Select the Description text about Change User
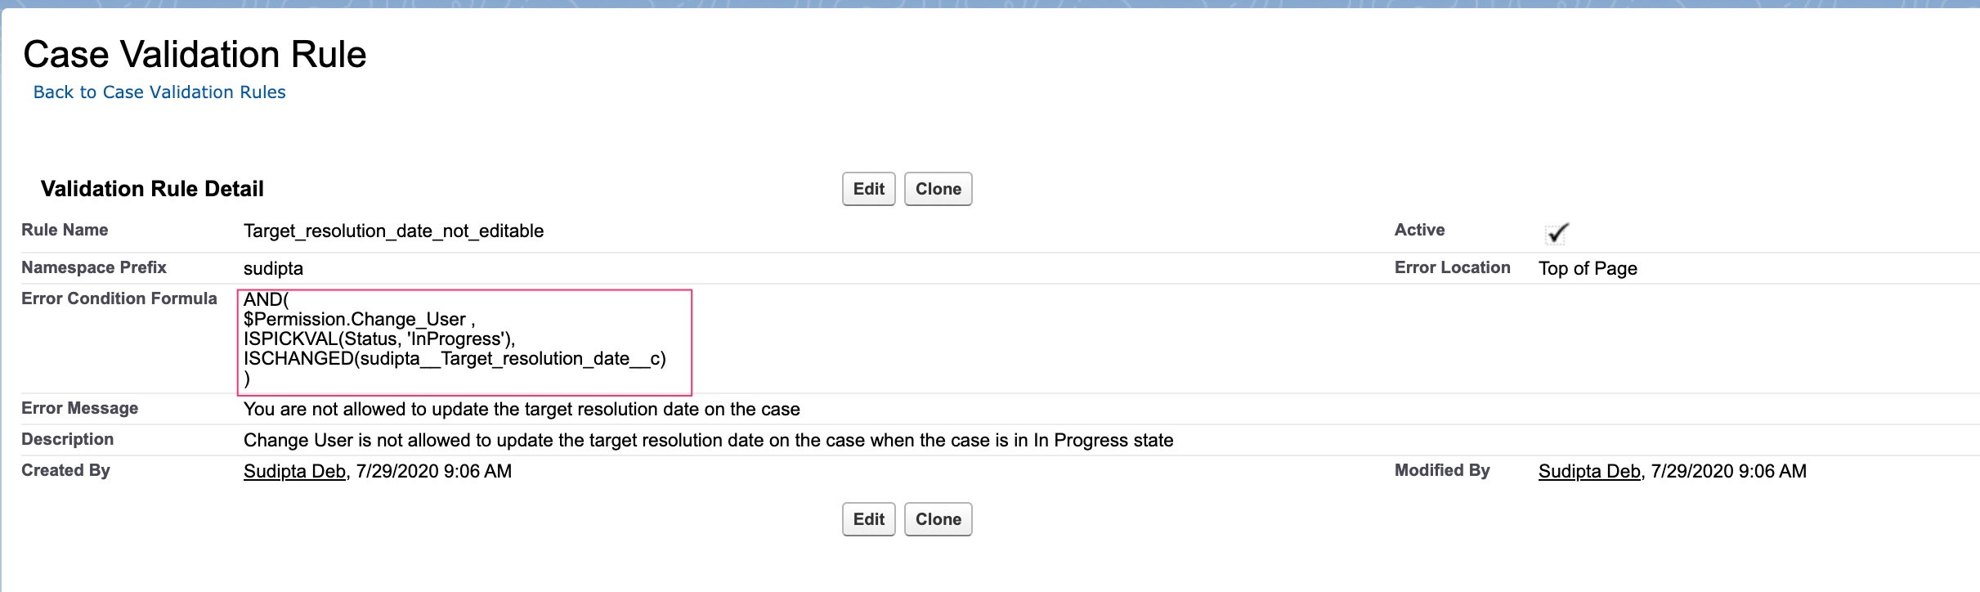 pyautogui.click(x=708, y=439)
